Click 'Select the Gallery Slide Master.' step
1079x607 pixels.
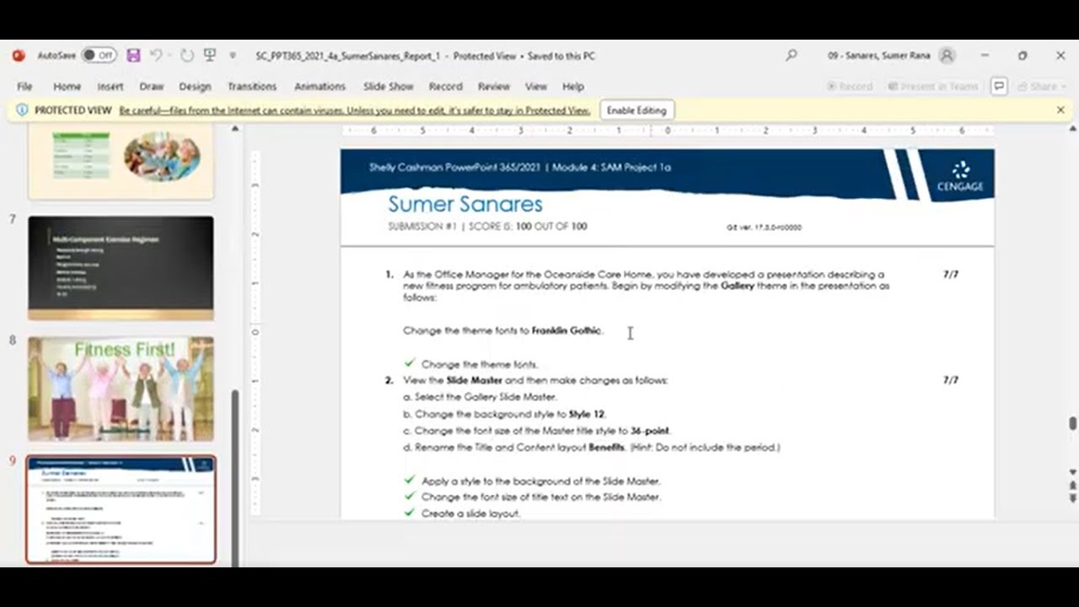pos(480,397)
